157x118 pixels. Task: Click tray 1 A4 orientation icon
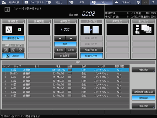click(x=15, y=70)
